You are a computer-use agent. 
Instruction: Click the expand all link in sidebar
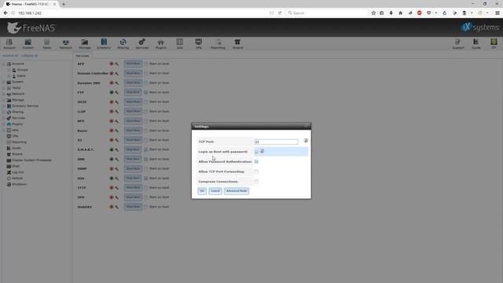click(x=10, y=56)
